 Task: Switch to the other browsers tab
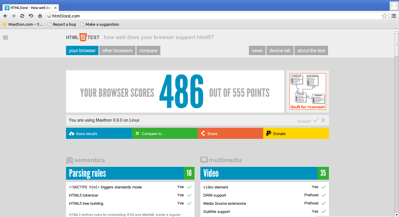tap(117, 50)
